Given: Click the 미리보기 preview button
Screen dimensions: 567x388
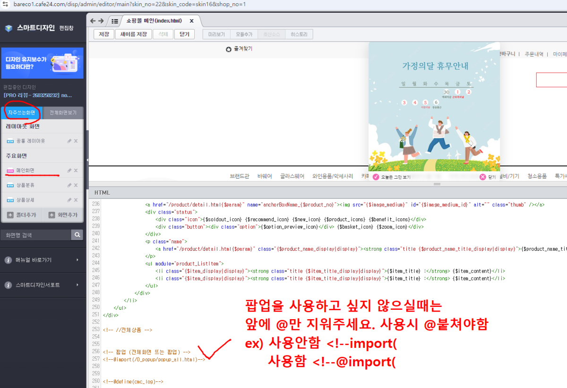Looking at the screenshot, I should tap(216, 33).
